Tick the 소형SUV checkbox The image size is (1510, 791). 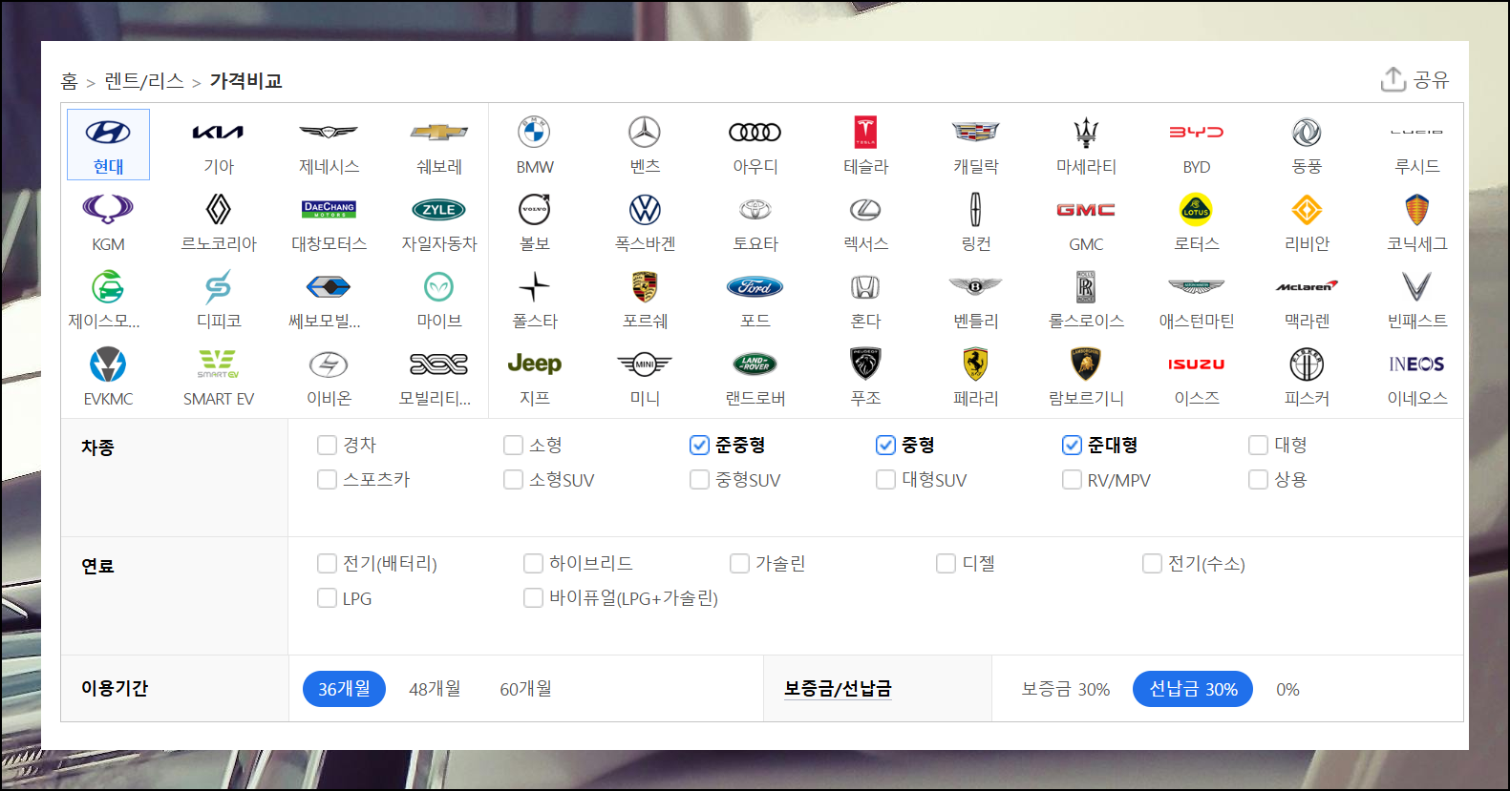513,479
